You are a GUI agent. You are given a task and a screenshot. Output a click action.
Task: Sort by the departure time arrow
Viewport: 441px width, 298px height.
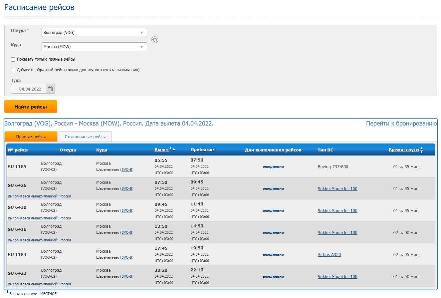point(174,150)
